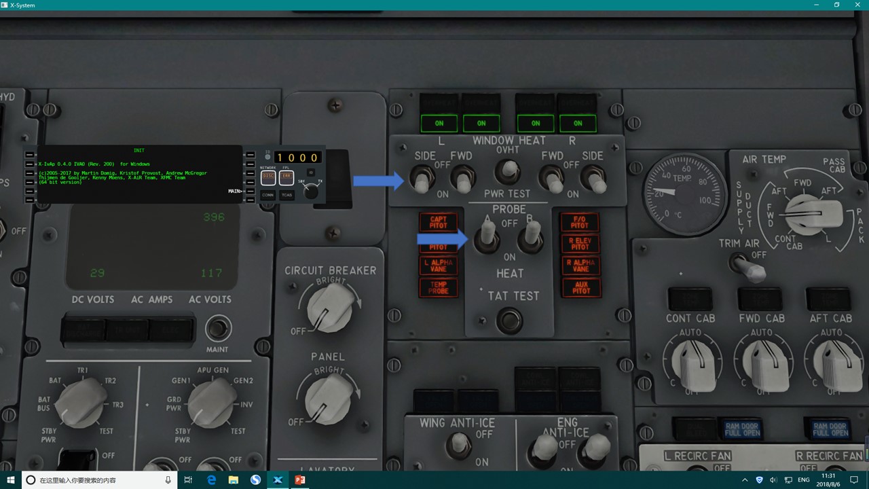Toggle the WING ANTI-ICE switch

pos(460,446)
